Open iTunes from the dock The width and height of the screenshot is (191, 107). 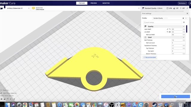106,105
